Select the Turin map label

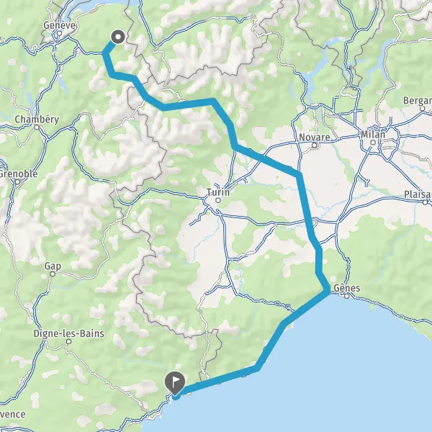(218, 192)
